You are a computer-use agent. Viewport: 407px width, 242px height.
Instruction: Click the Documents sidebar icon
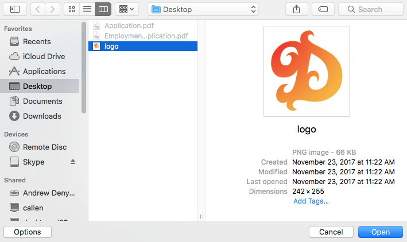tap(14, 101)
